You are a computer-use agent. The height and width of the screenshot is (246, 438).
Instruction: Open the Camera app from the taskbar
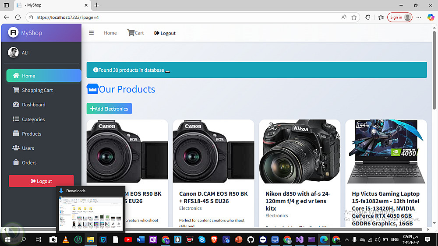[53, 239]
